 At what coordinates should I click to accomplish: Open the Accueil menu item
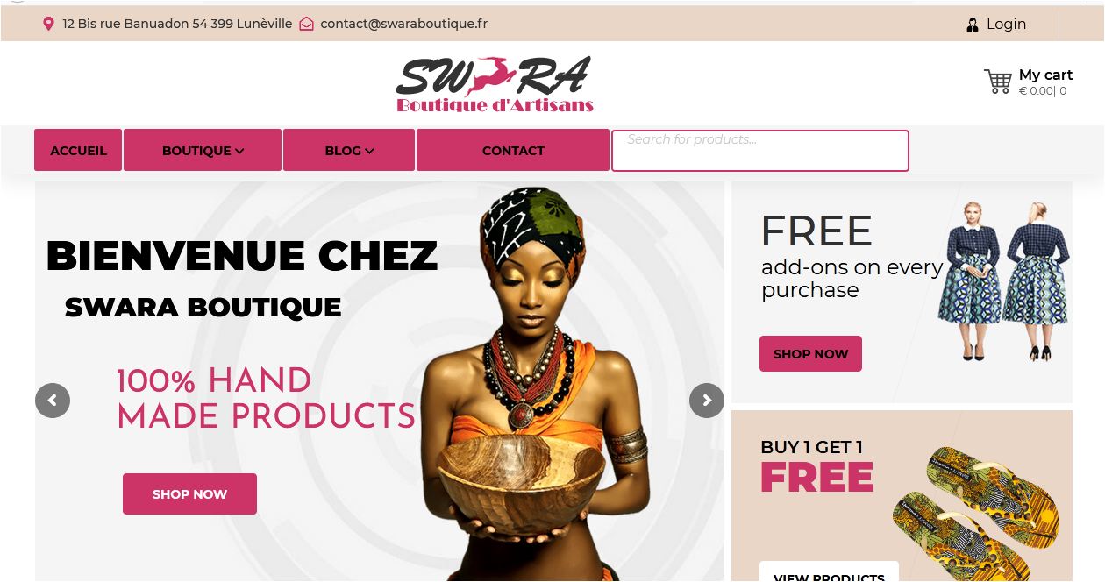click(78, 150)
